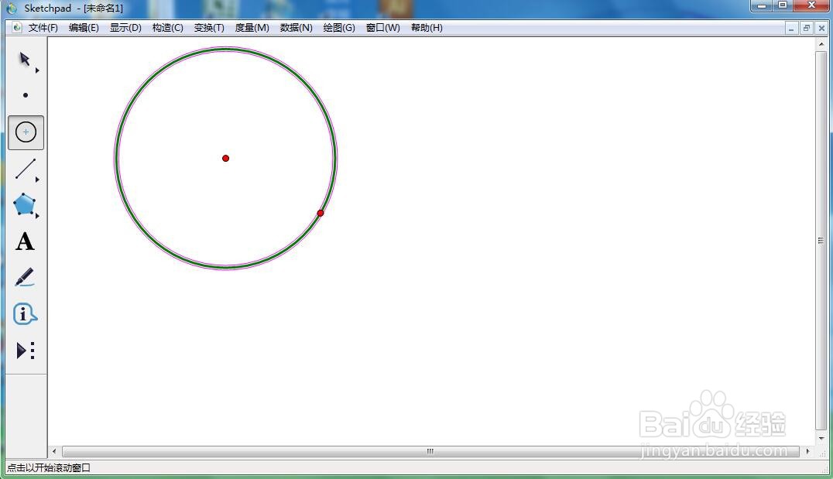The width and height of the screenshot is (833, 479).
Task: Open the 帮助(H) menu
Action: point(427,28)
